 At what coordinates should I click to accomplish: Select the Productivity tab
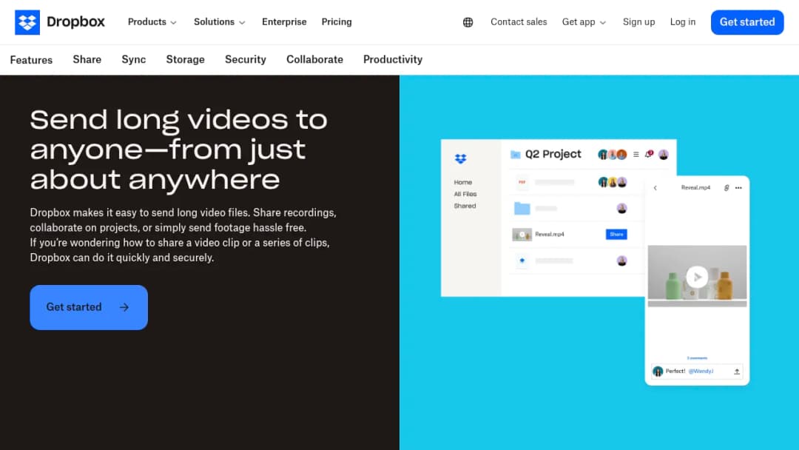[392, 60]
